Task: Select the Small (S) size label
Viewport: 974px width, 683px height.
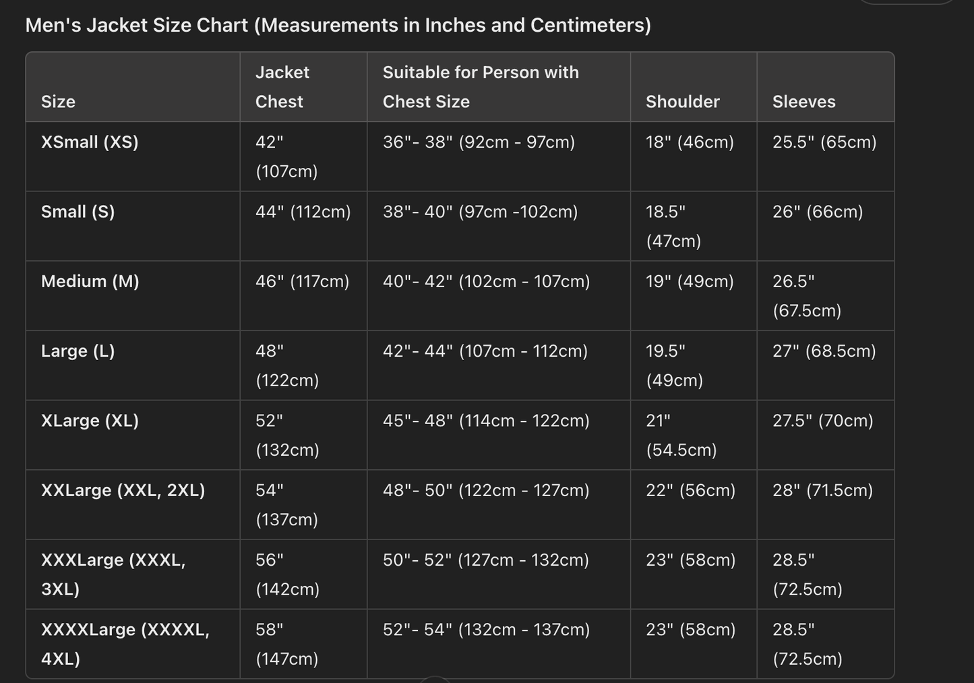Action: [78, 212]
